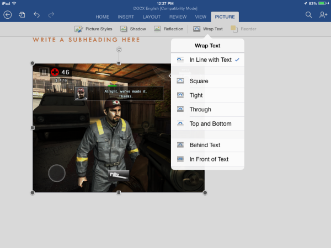Open the file menu icon
Screen dimensions: 331x248
tap(22, 15)
